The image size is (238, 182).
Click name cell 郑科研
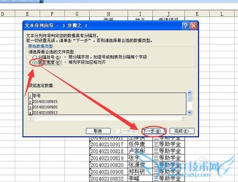click(140, 172)
